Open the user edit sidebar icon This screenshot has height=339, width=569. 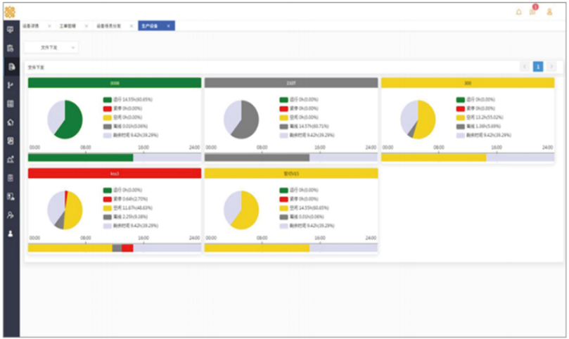[11, 215]
